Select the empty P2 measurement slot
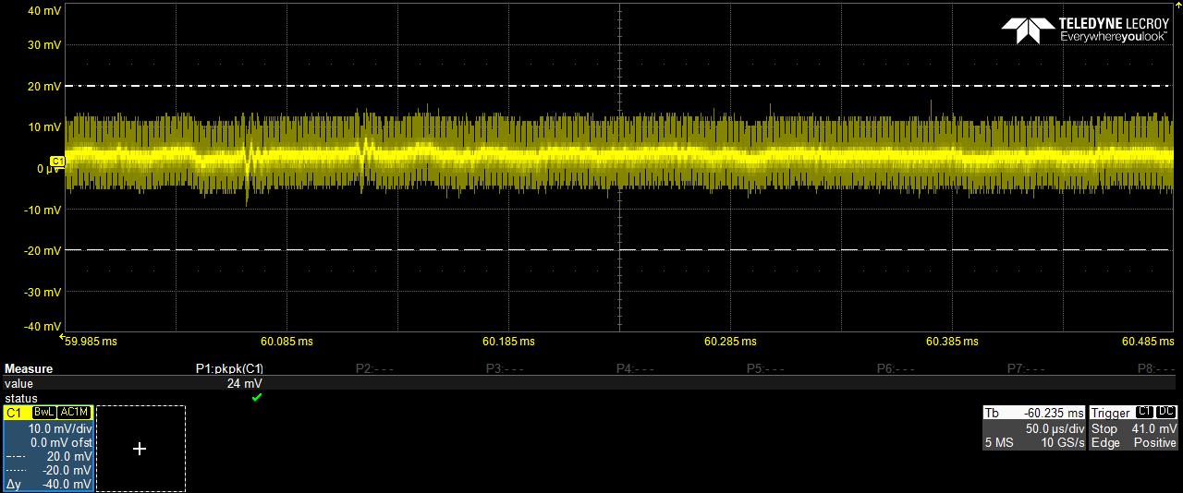 374,368
